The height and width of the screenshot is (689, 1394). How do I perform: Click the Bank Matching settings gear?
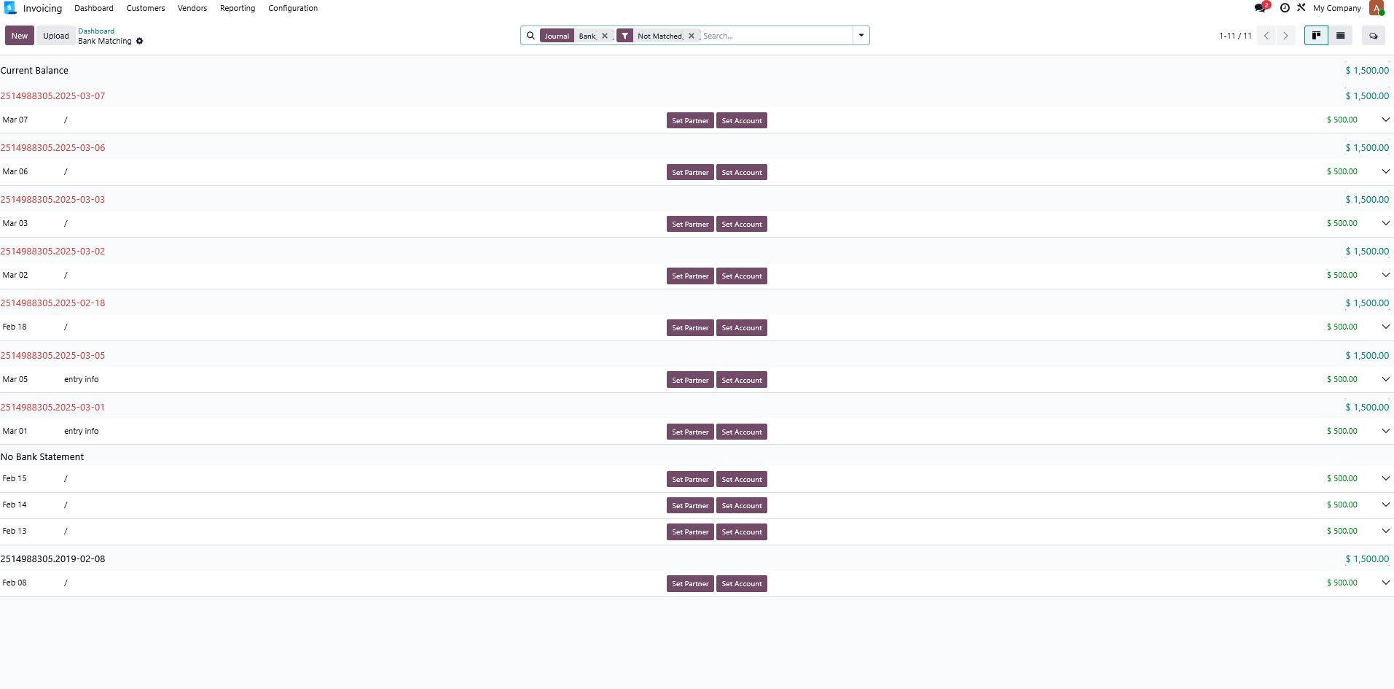click(139, 41)
